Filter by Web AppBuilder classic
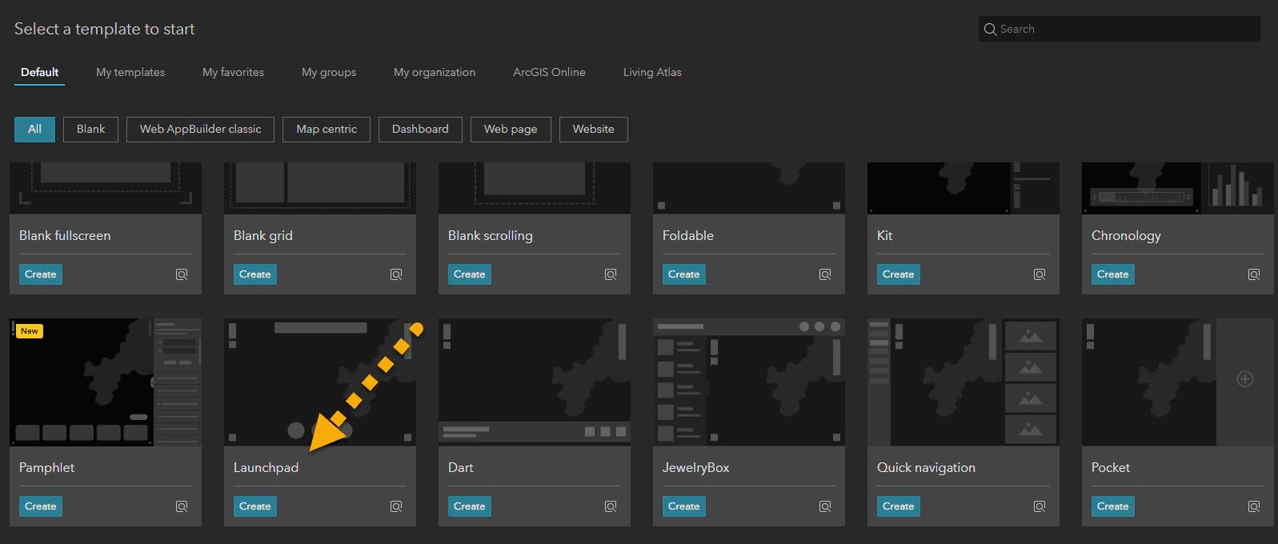 coord(200,129)
